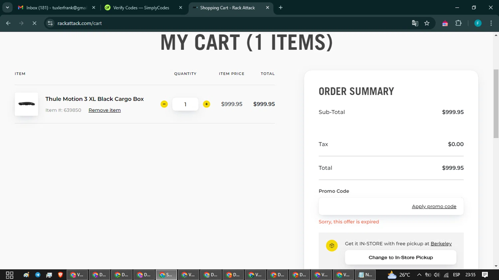This screenshot has height=280, width=499.
Task: Click the page scrollbar thumb
Action: tap(496, 104)
